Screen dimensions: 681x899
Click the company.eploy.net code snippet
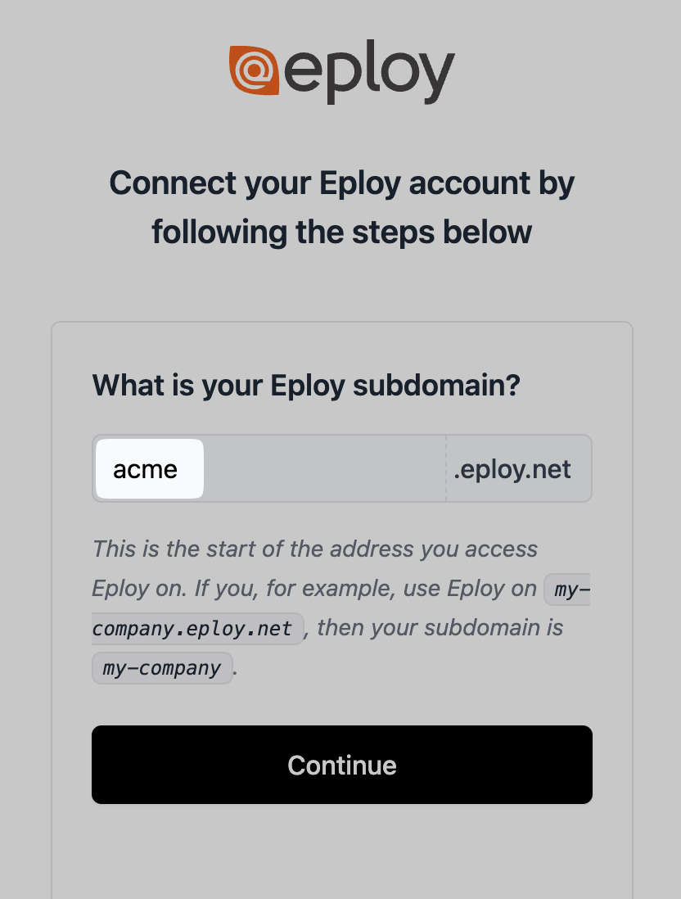point(197,628)
